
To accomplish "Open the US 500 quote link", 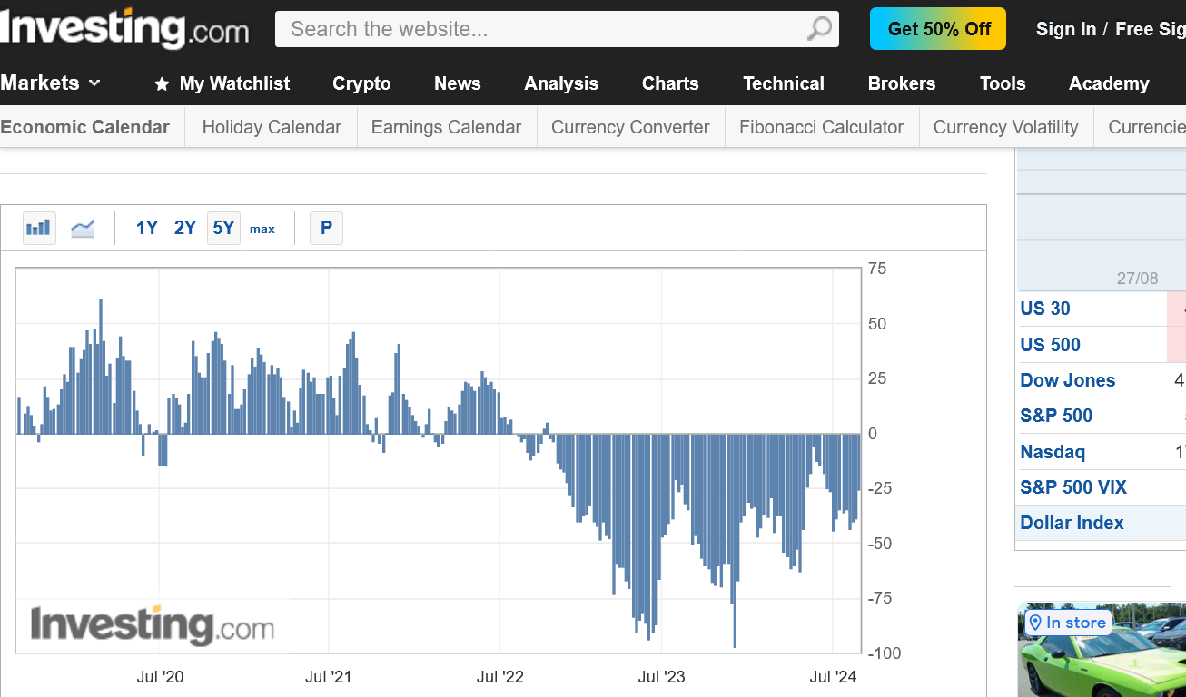I will tap(1051, 345).
